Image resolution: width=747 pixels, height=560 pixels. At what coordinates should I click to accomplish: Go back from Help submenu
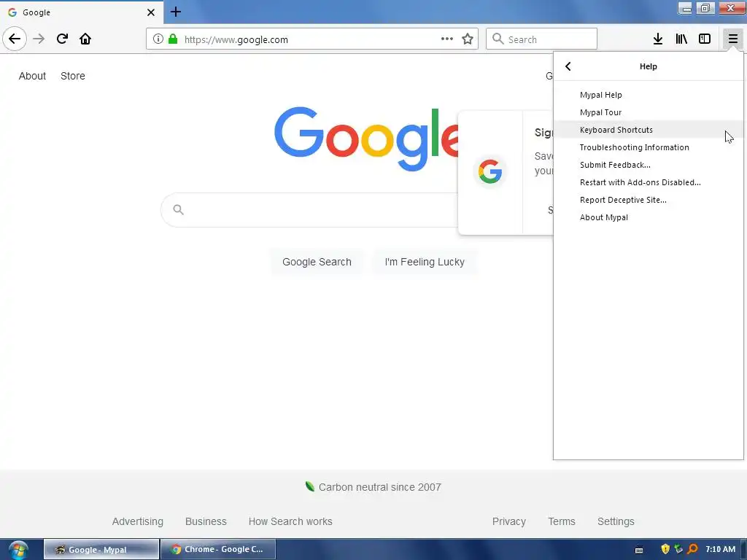click(x=568, y=66)
